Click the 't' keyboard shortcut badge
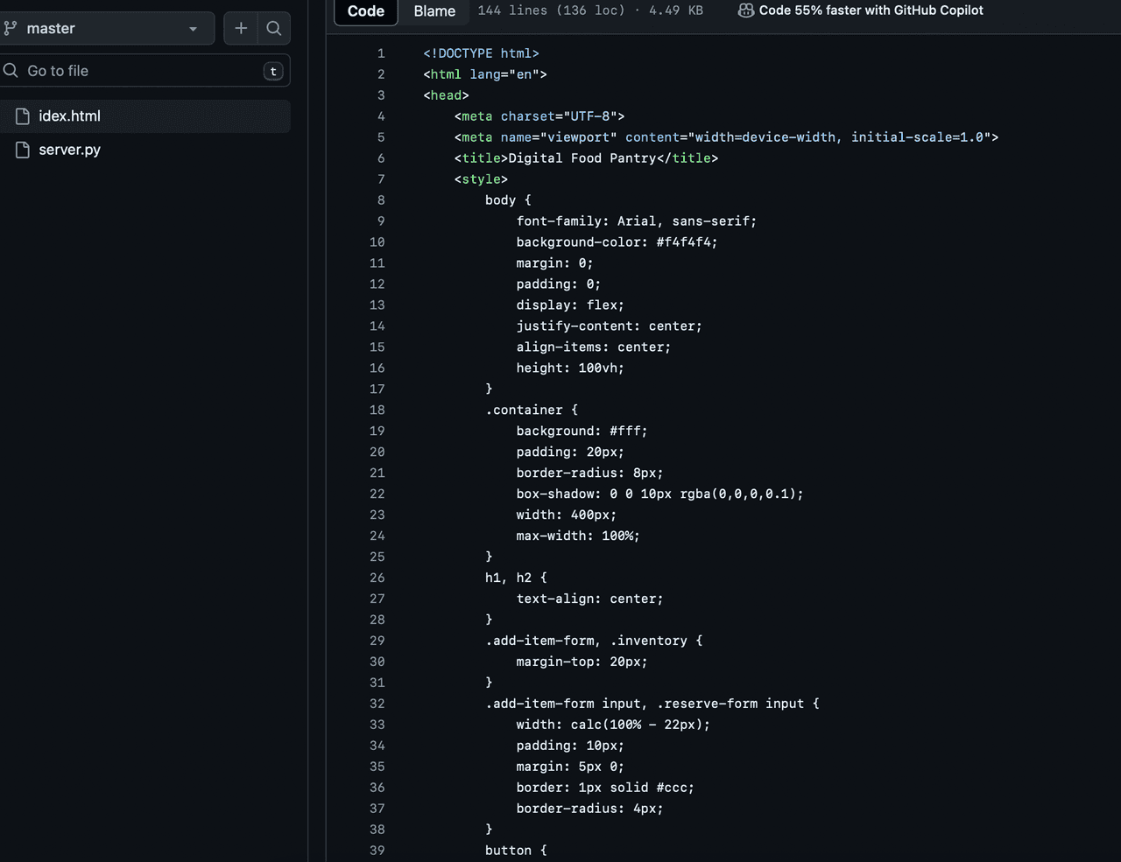 pos(273,72)
